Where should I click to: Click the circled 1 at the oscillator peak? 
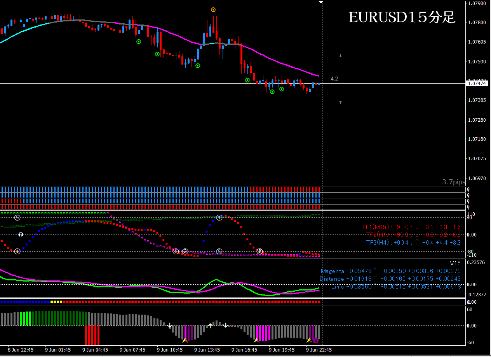219,218
